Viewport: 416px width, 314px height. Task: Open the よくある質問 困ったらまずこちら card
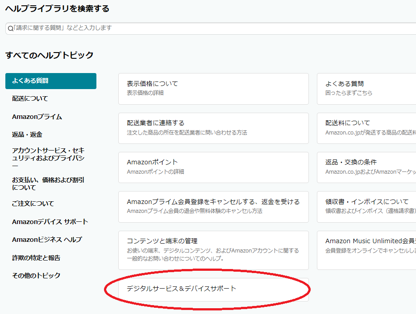(366, 89)
